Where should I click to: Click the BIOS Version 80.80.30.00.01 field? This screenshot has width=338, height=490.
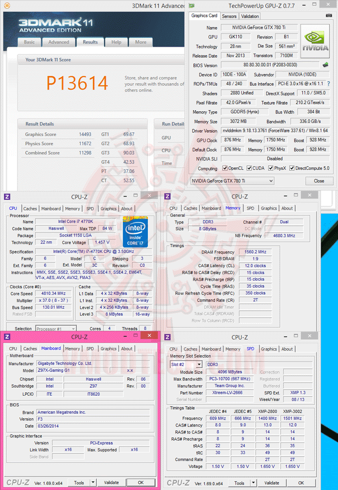(270, 65)
